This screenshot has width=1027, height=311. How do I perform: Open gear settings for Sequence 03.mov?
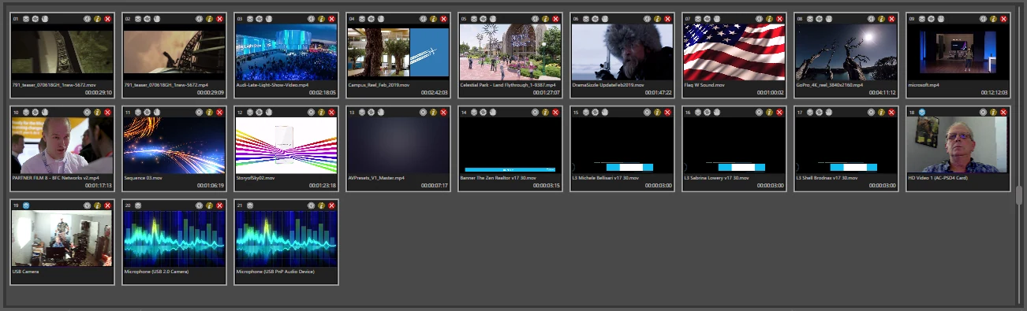click(x=199, y=113)
